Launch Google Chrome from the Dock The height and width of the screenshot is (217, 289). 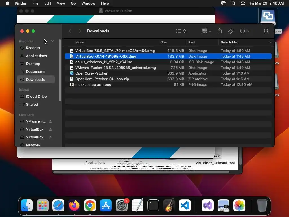(x=90, y=205)
